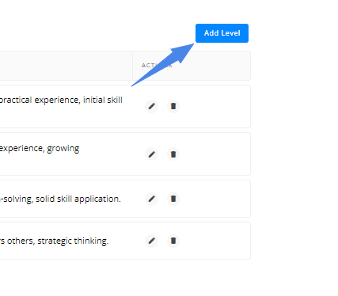Image resolution: width=338 pixels, height=296 pixels.
Task: Edit the 'solid skill application' level
Action: pyautogui.click(x=152, y=199)
